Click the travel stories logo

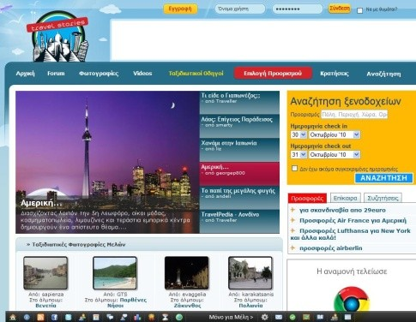click(x=58, y=37)
